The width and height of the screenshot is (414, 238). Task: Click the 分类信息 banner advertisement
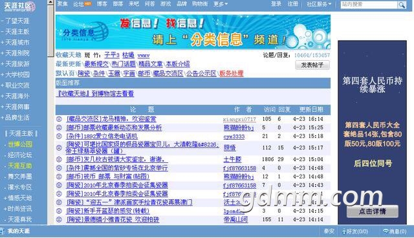(193, 32)
